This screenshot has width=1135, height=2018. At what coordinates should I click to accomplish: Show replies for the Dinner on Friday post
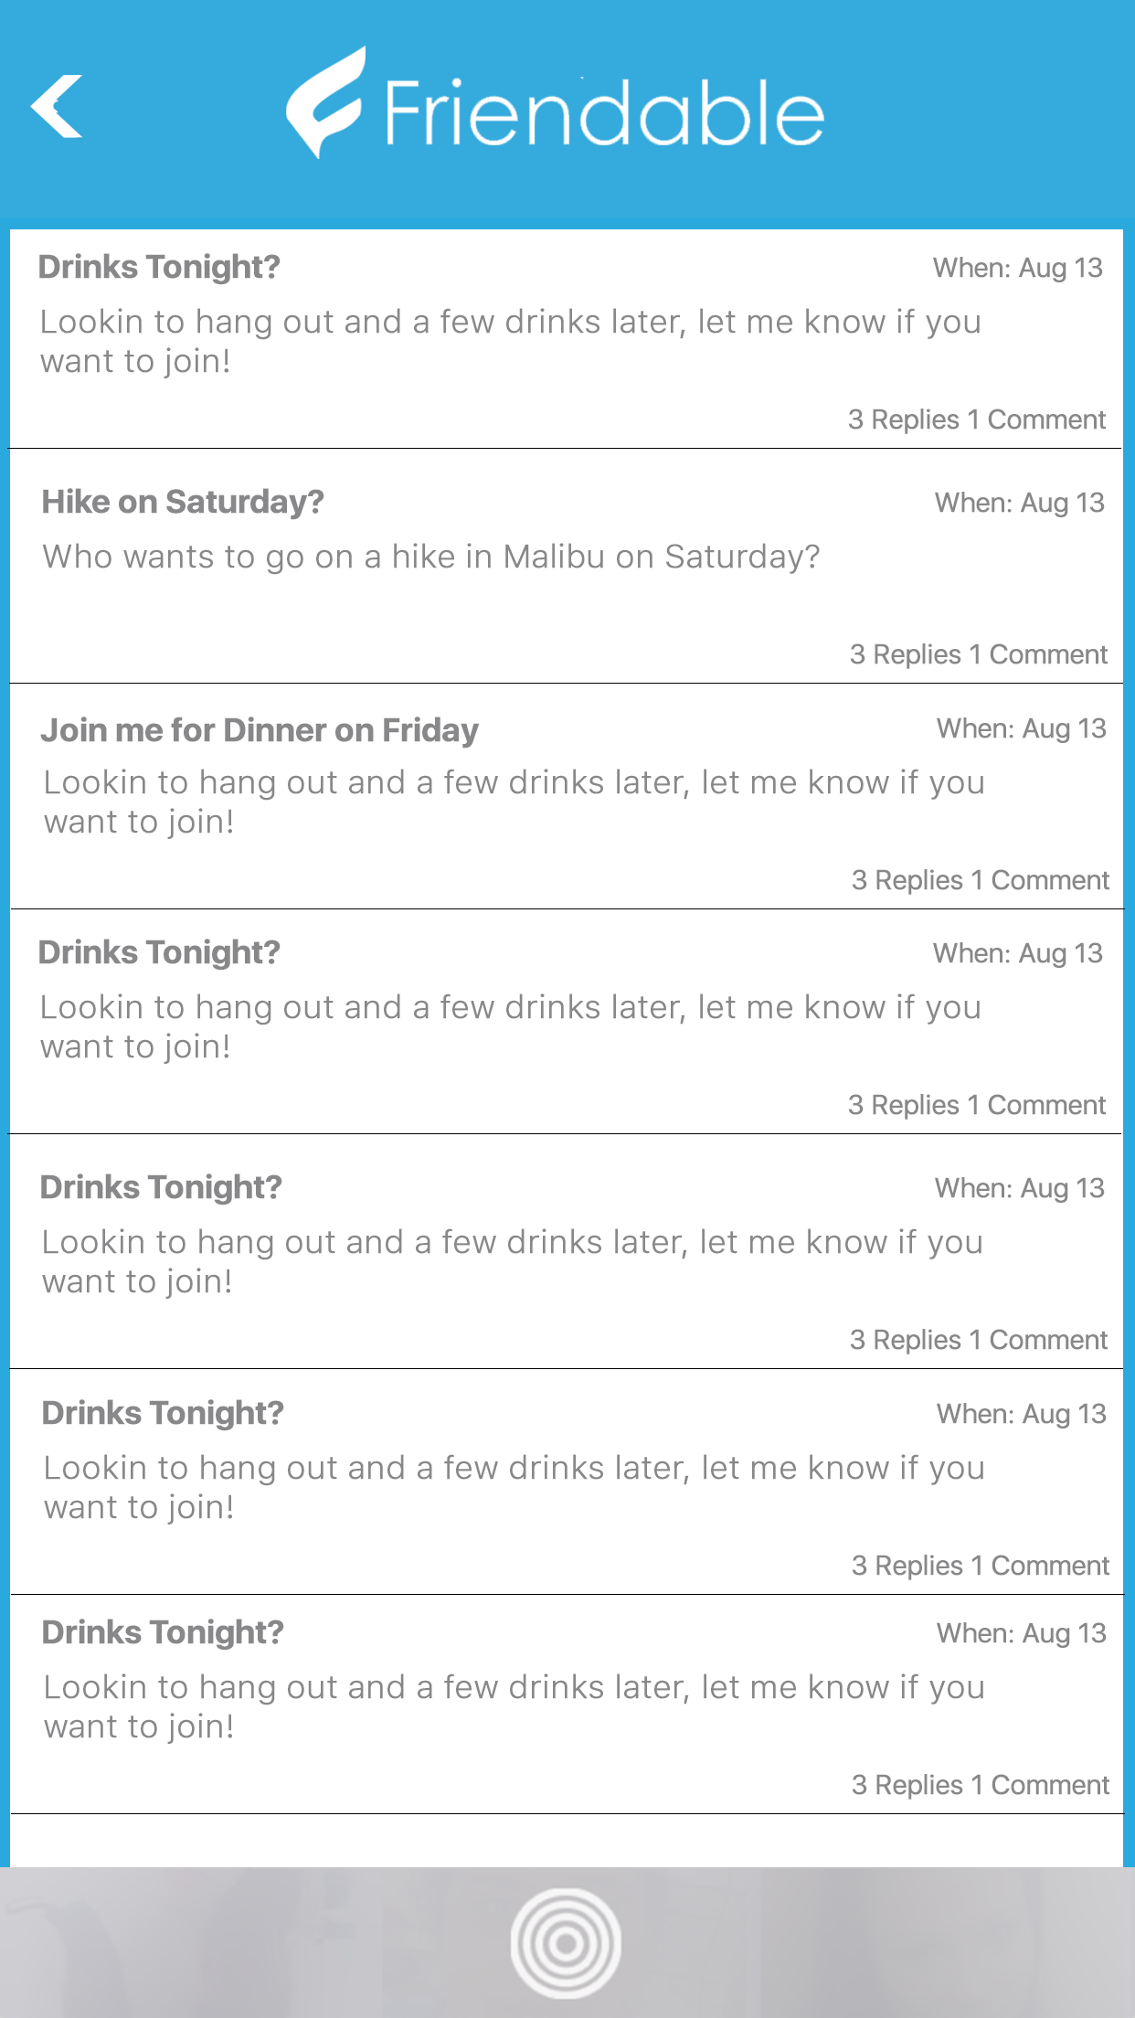[980, 880]
